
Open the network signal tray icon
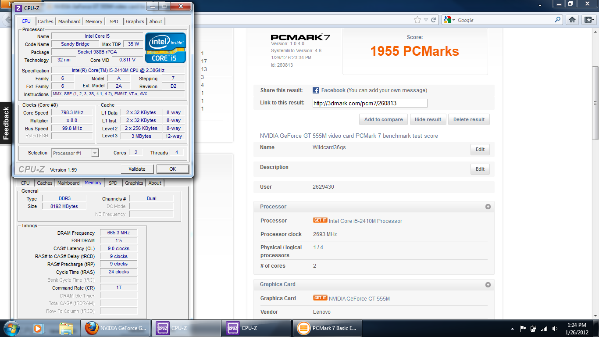click(x=544, y=328)
